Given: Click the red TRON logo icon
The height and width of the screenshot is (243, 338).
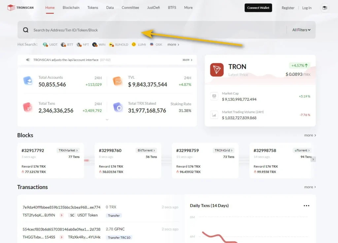Looking at the screenshot, I should click(x=217, y=70).
